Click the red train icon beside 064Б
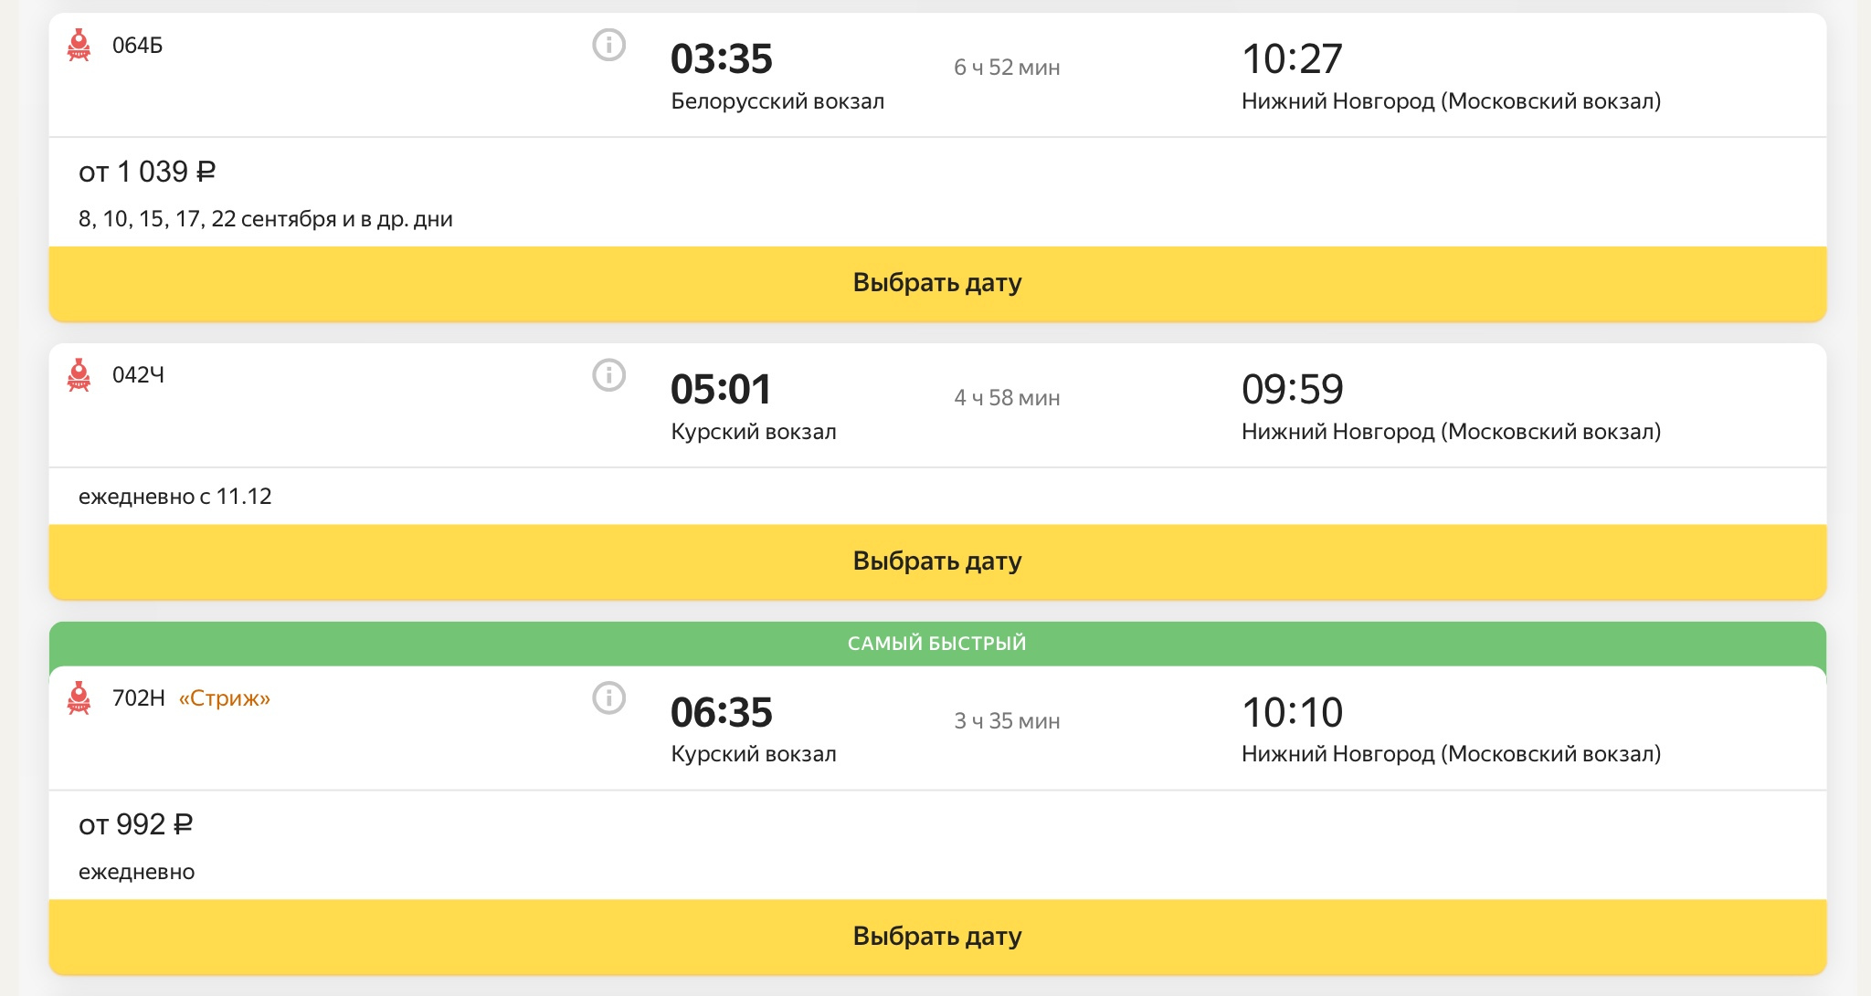 (79, 45)
